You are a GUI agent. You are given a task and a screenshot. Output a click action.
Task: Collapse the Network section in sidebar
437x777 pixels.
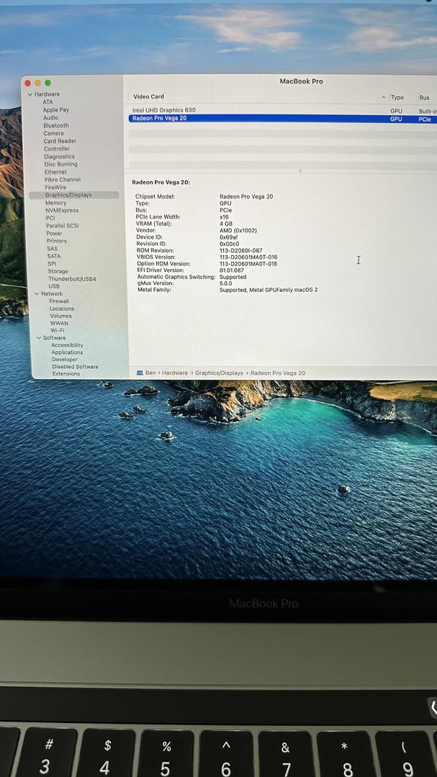[x=37, y=294]
